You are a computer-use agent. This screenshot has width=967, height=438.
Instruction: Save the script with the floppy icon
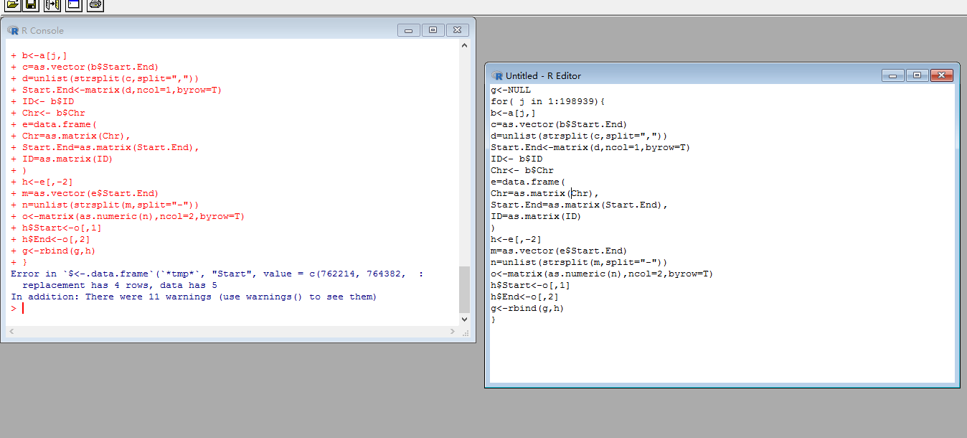coord(31,6)
